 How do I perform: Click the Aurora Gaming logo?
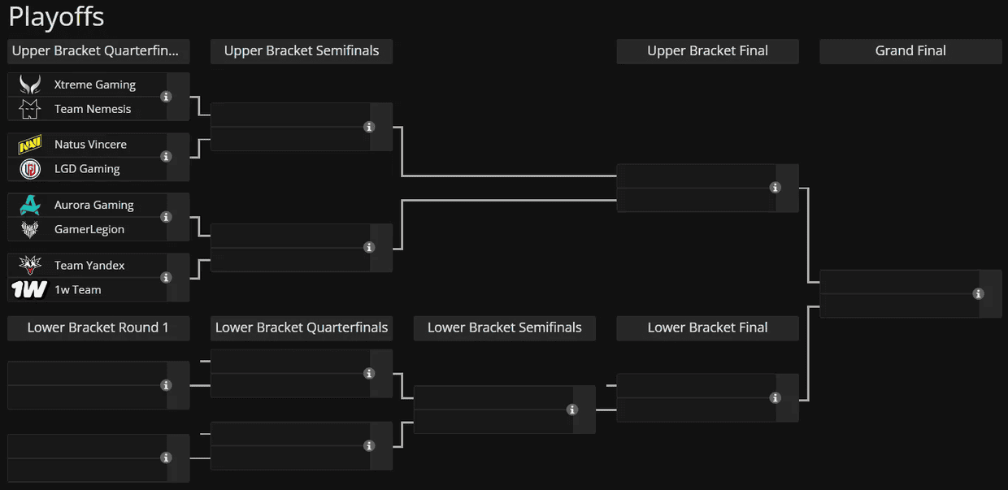[30, 205]
